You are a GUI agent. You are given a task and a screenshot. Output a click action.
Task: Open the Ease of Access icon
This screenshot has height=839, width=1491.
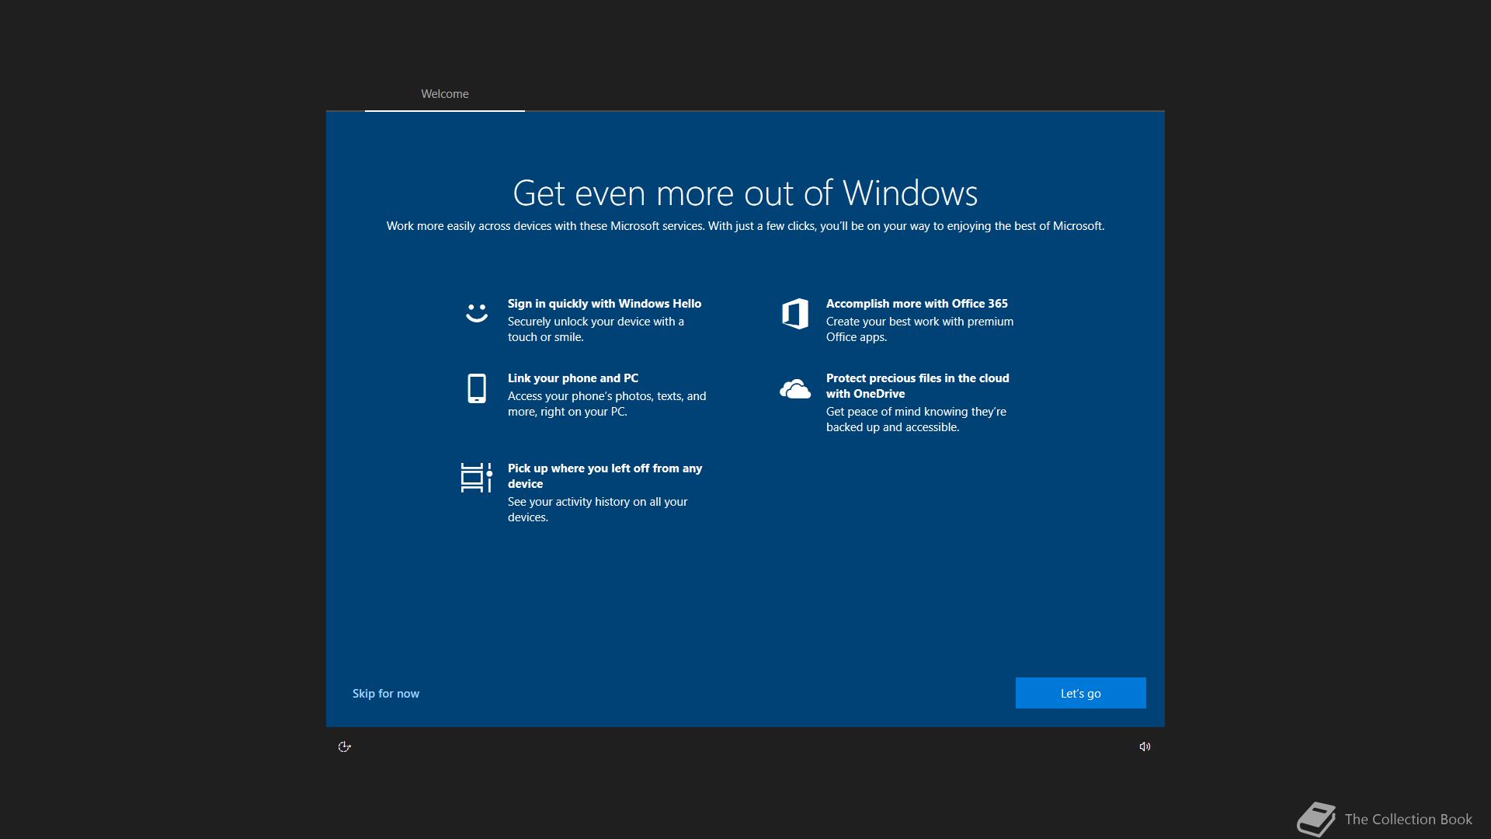pos(345,747)
